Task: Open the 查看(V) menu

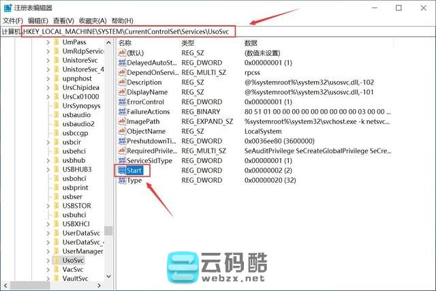Action: pos(63,21)
